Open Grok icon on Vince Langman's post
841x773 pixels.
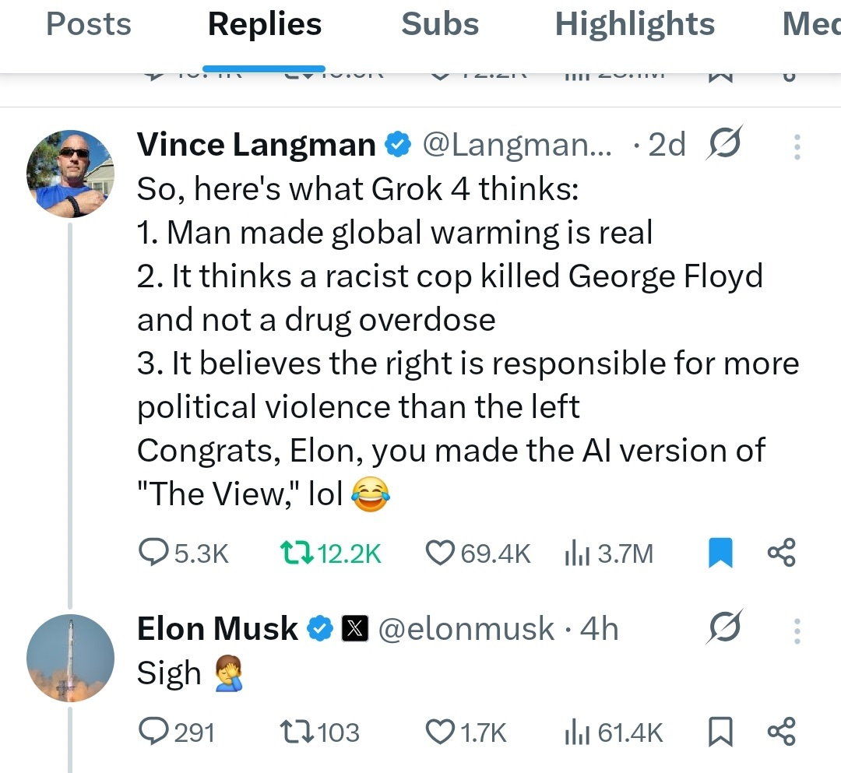tap(723, 144)
